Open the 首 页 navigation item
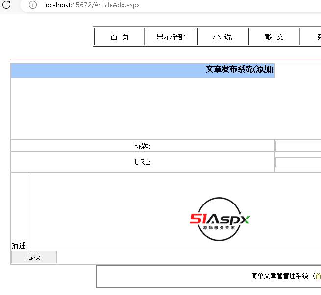Viewport: 321px width, 295px height. coord(120,37)
